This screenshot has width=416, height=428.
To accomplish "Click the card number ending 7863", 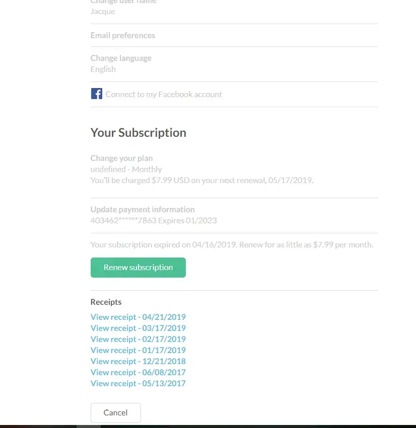I will (154, 220).
